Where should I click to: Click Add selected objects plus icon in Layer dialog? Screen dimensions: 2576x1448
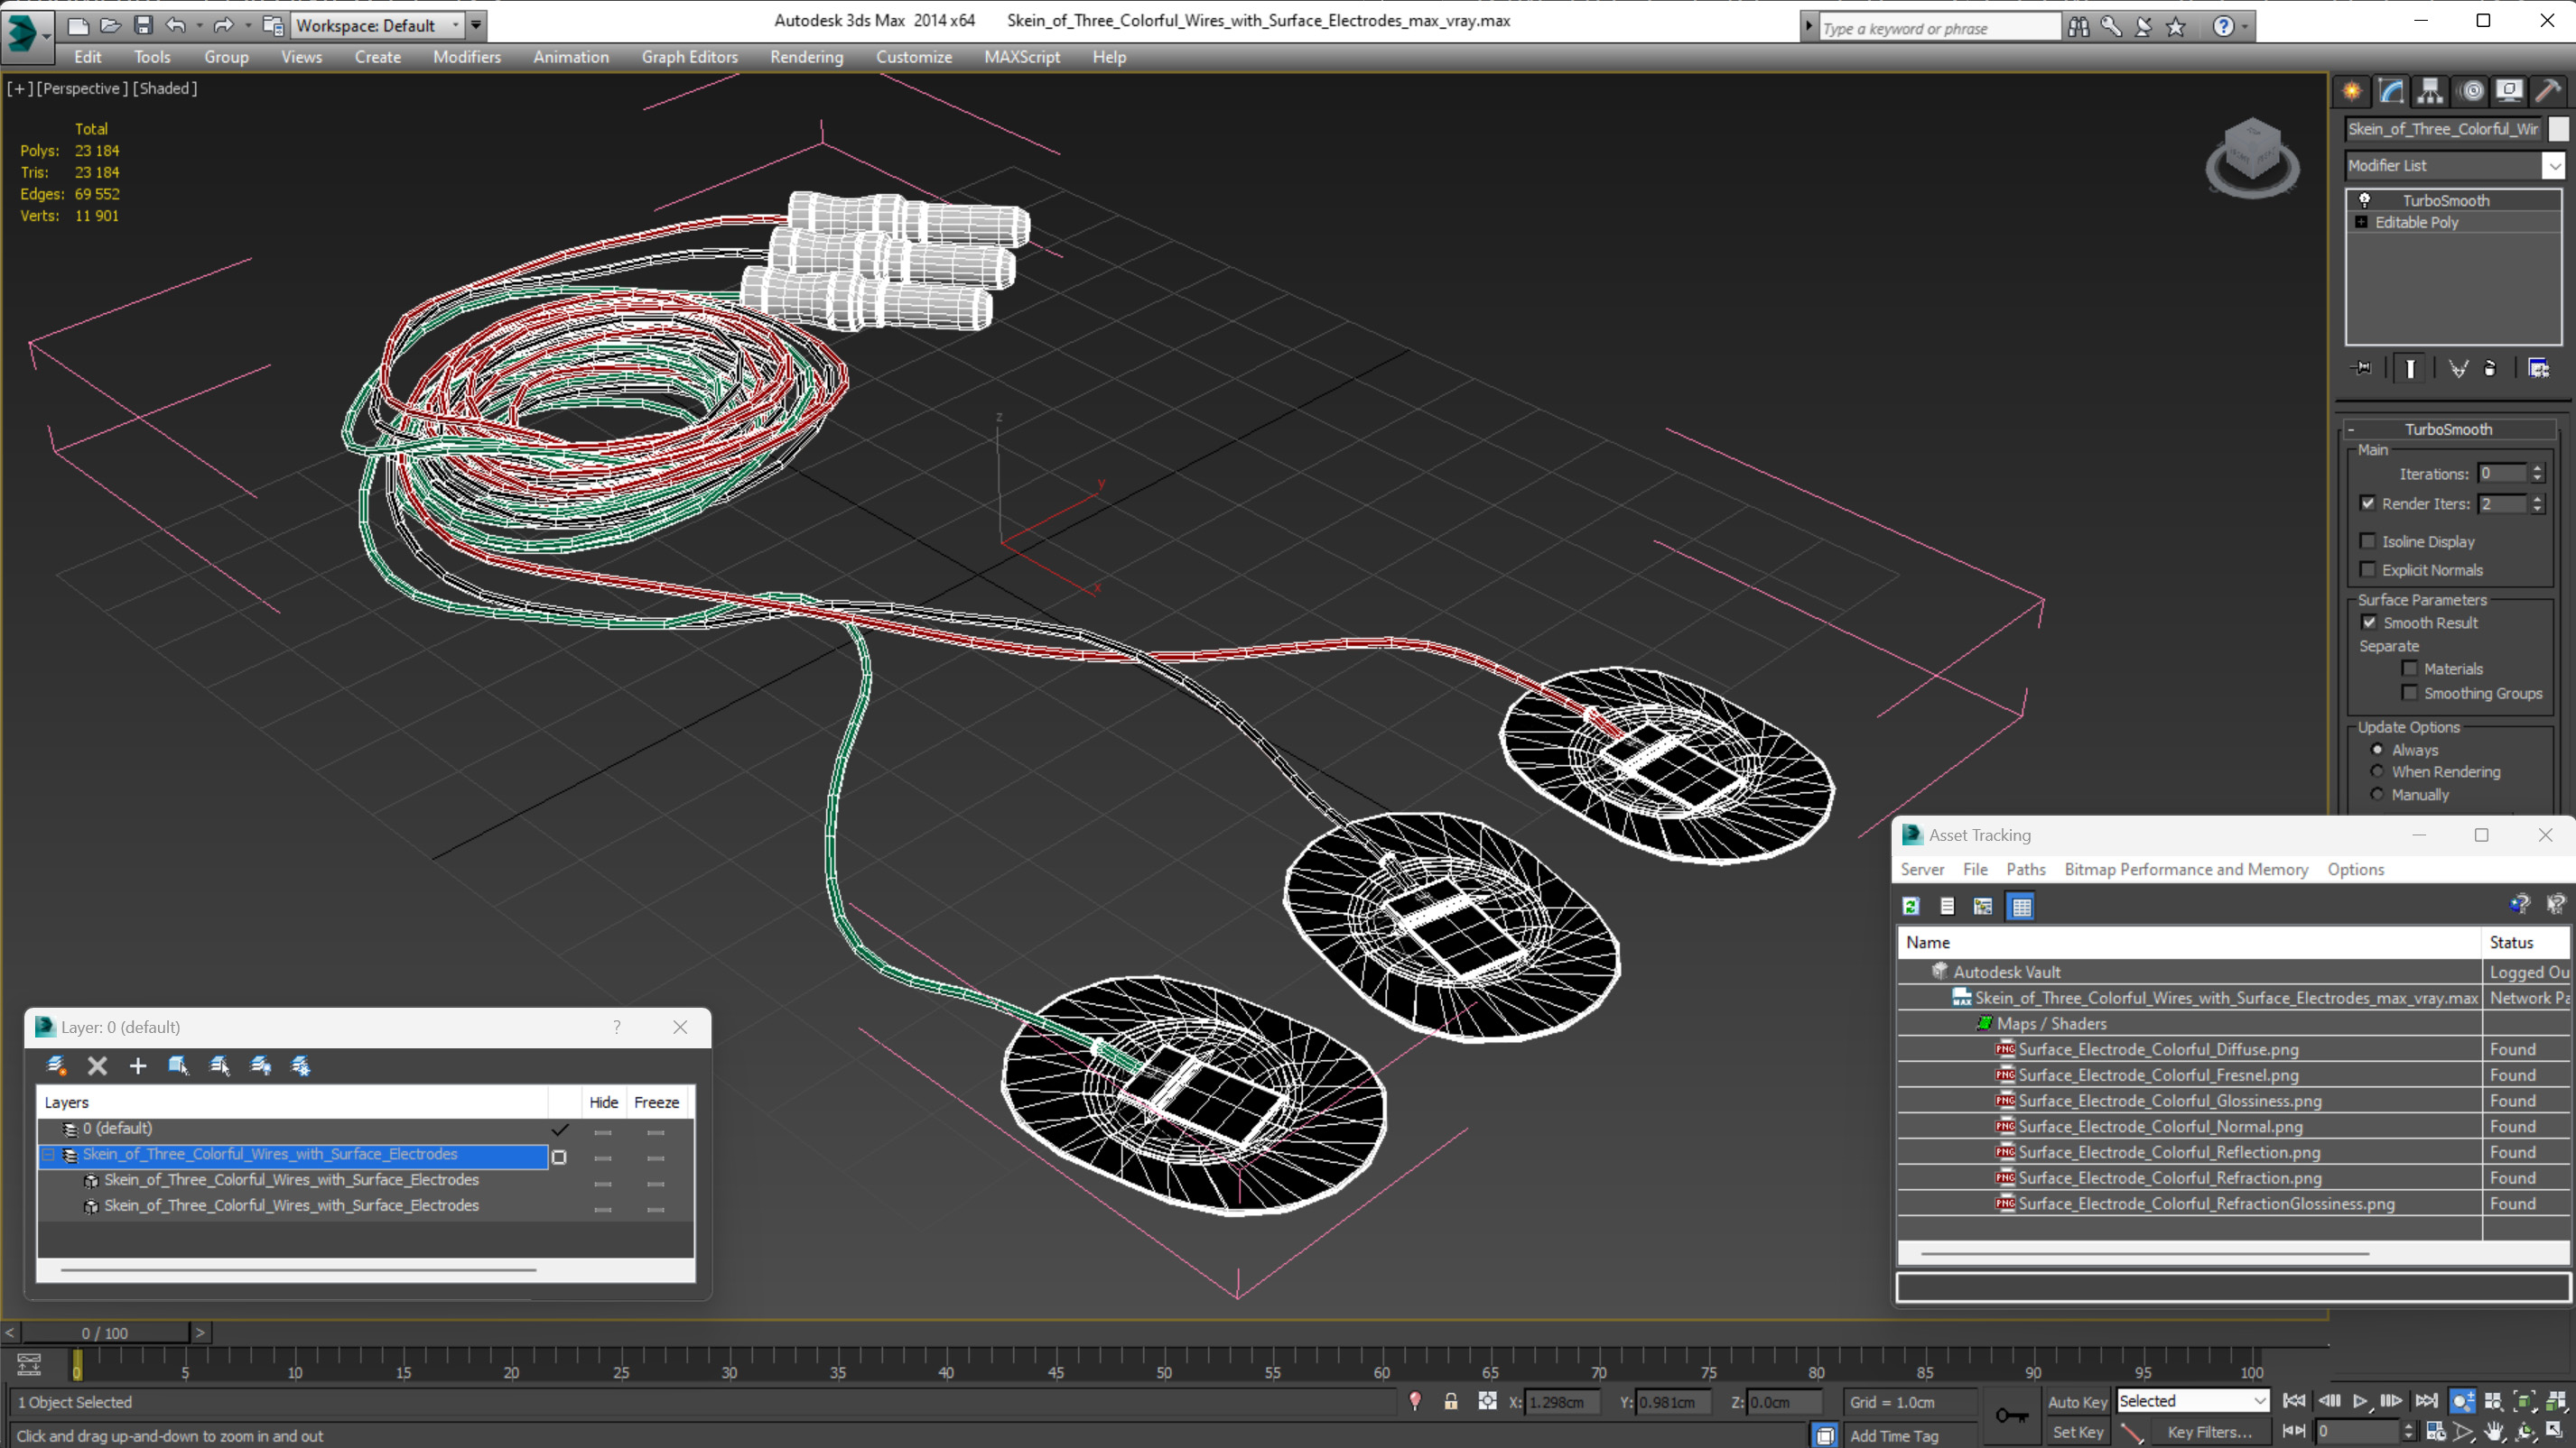click(138, 1065)
